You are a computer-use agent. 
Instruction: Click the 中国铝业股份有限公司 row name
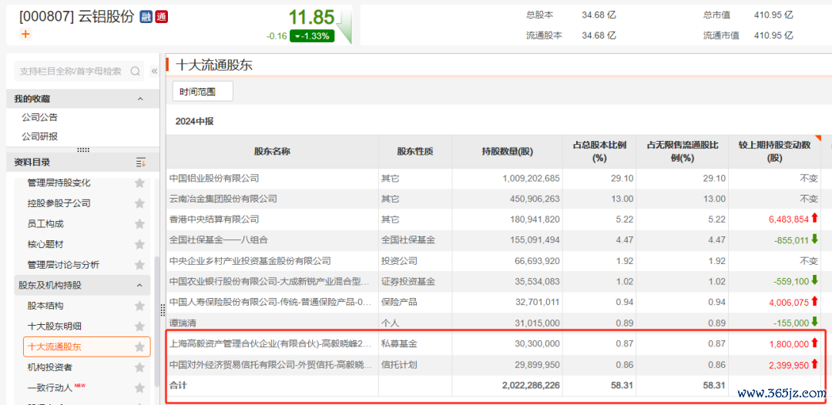pos(214,178)
